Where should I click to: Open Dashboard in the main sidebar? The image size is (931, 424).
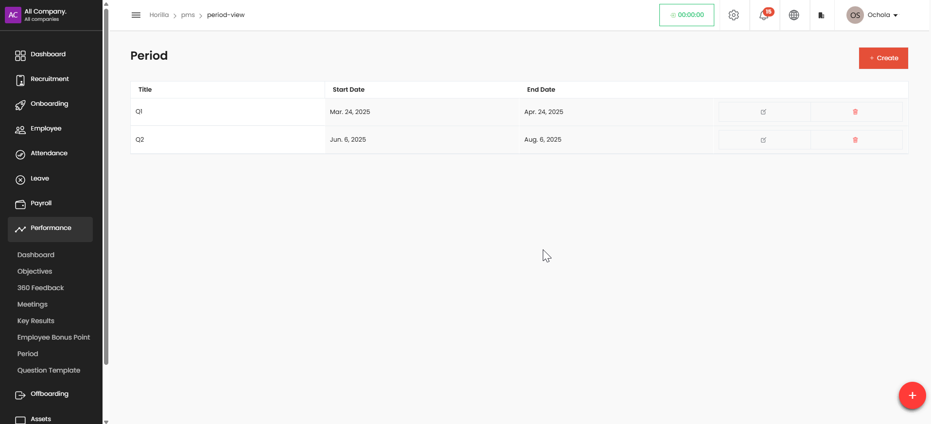point(50,55)
